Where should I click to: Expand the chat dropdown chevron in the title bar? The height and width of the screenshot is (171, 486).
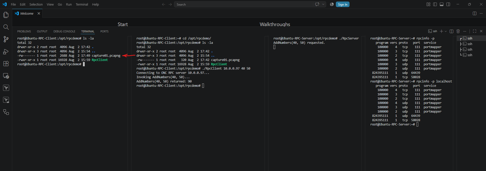click(323, 4)
